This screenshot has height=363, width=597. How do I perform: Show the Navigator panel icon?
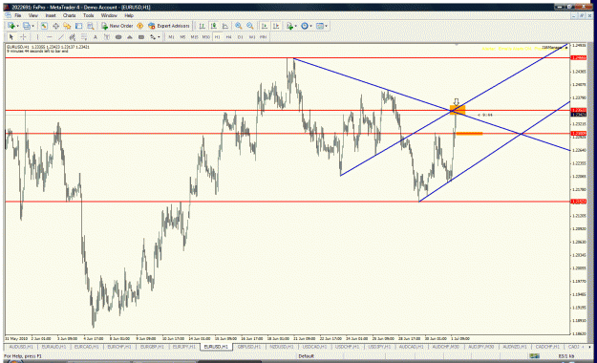67,26
